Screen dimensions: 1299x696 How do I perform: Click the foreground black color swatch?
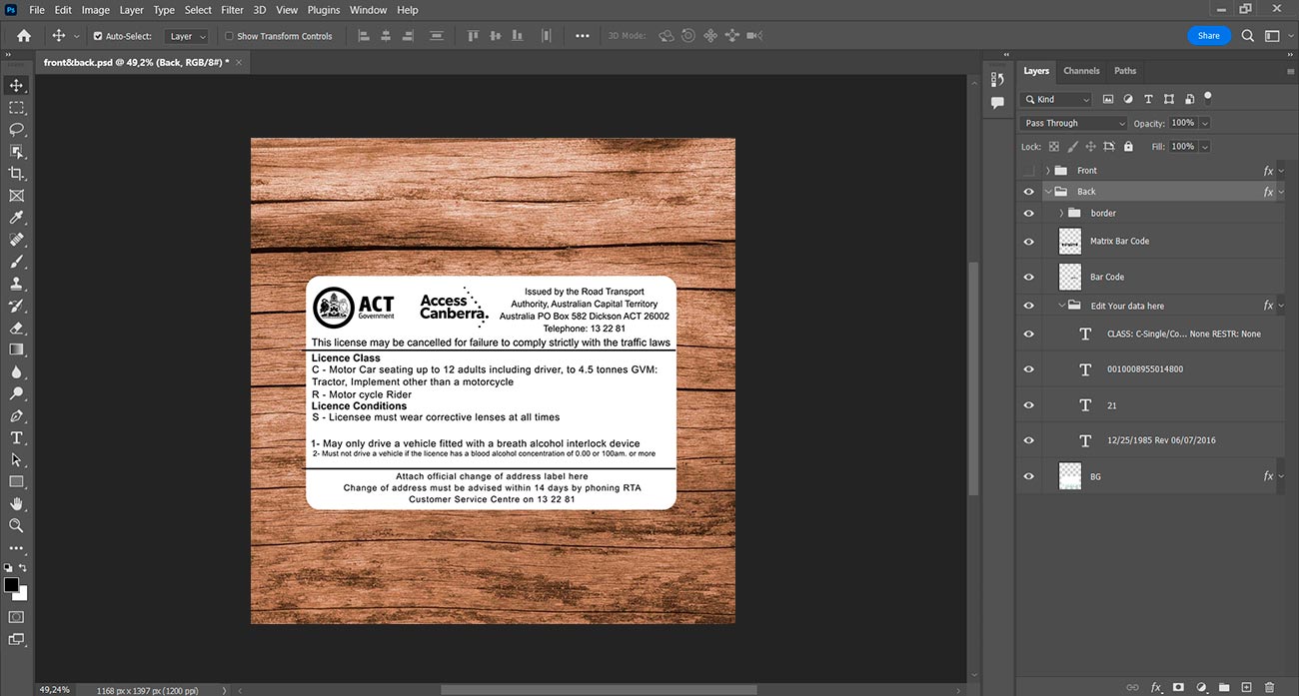click(11, 584)
